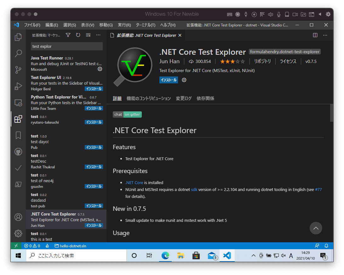Screen dimensions: 344x275
Task: Open notifications bell in status bar
Action: click(326, 246)
